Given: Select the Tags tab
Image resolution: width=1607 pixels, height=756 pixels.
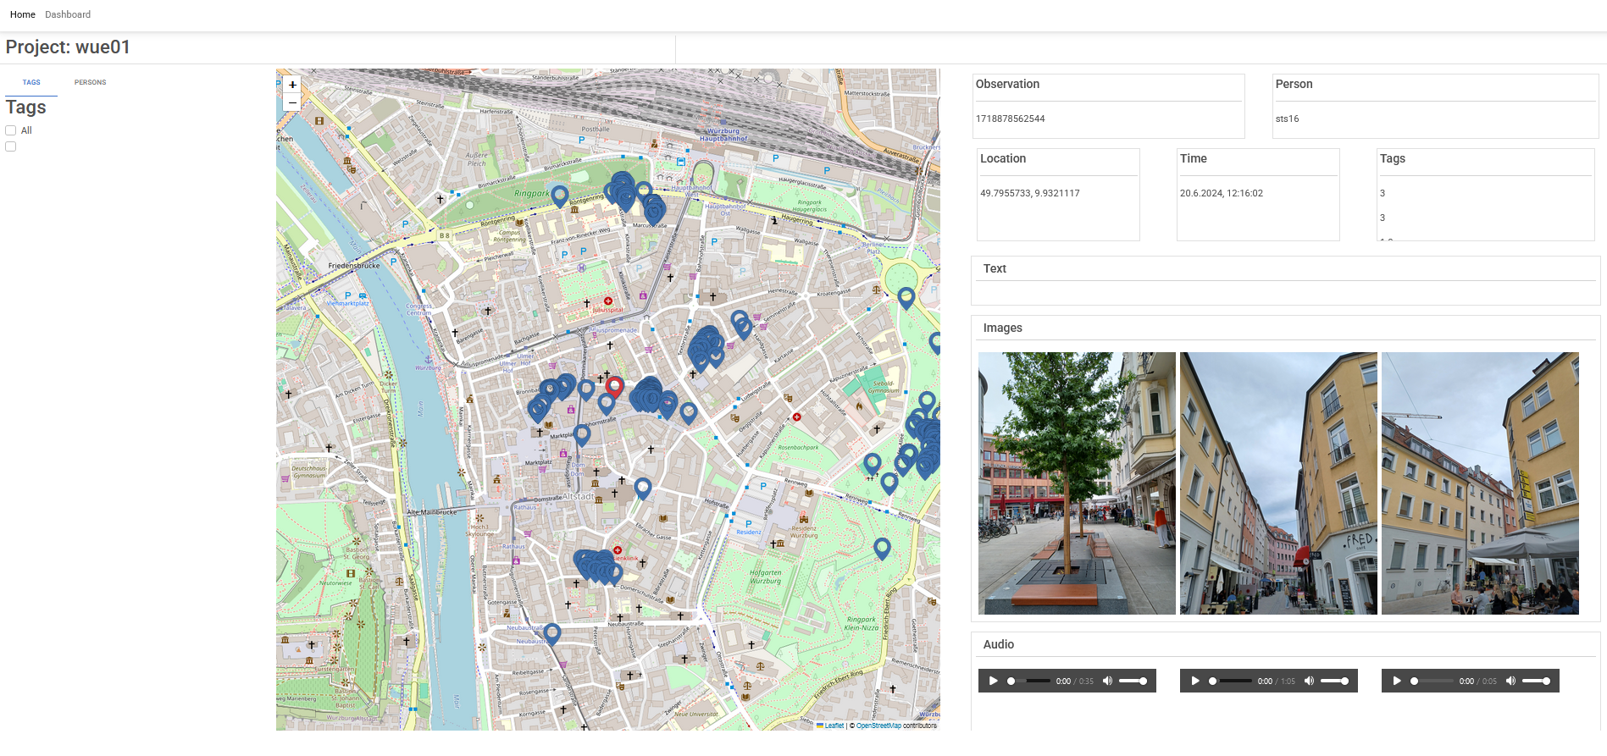Looking at the screenshot, I should [31, 82].
